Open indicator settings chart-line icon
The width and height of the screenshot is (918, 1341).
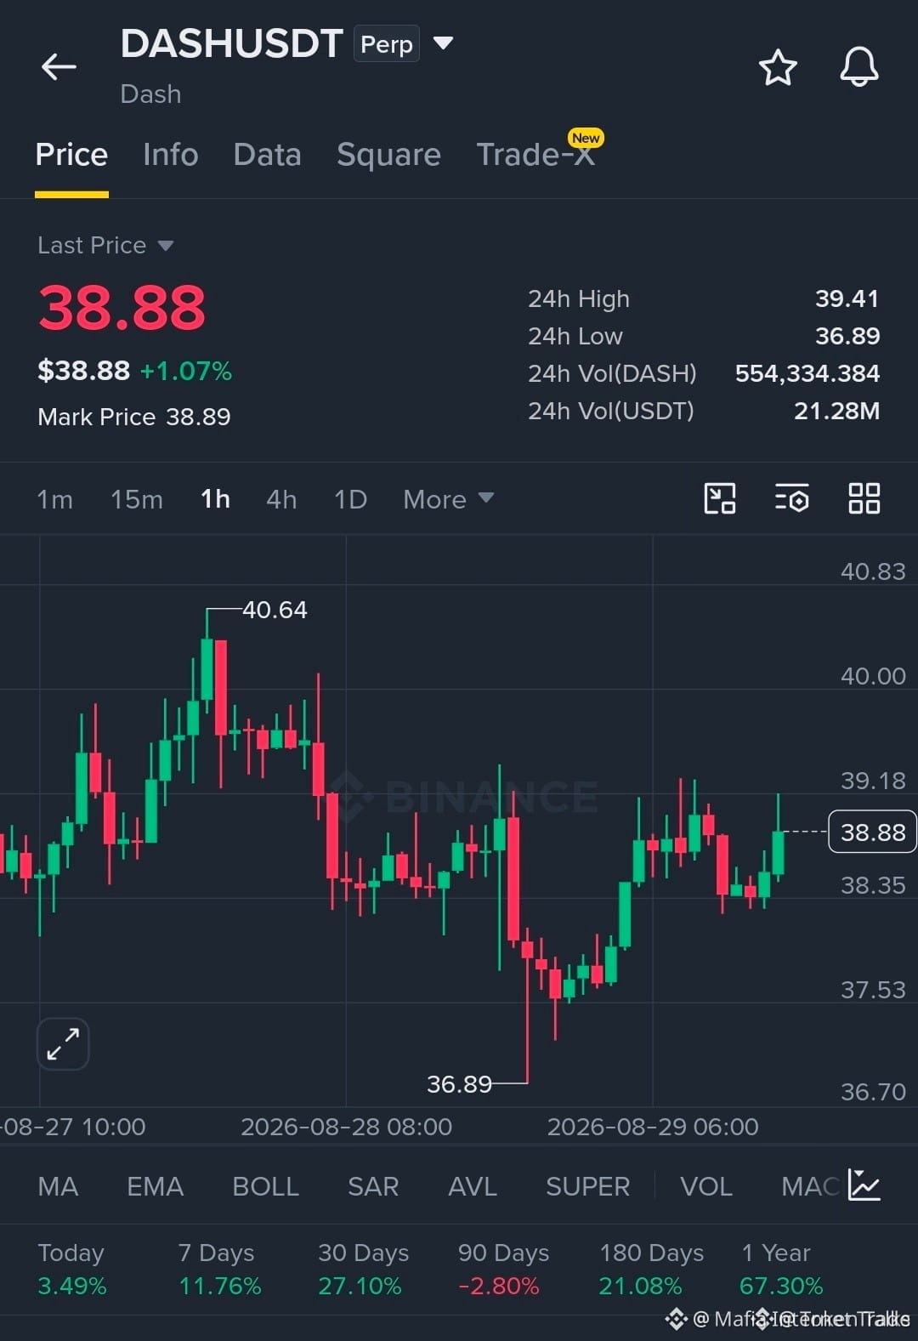coord(864,1185)
